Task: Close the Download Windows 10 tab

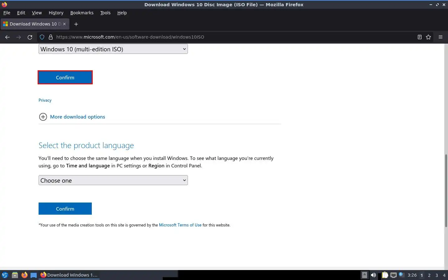Action: [x=64, y=24]
